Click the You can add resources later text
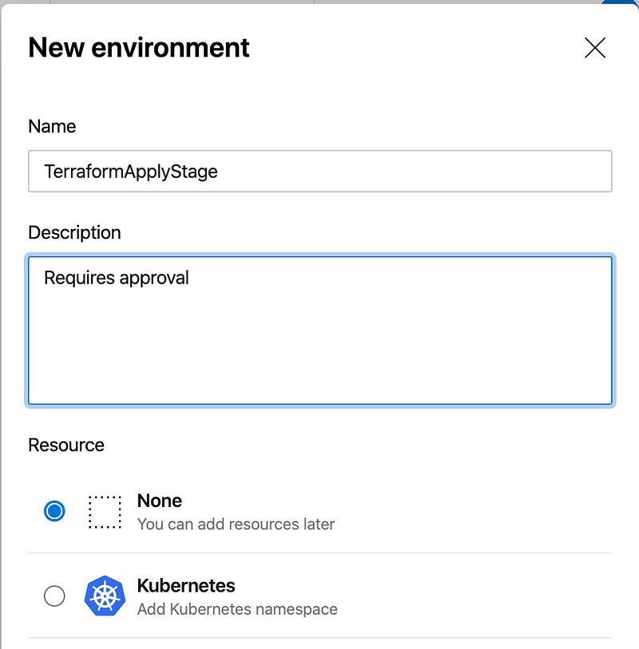Screen dimensions: 639x649 point(236,524)
